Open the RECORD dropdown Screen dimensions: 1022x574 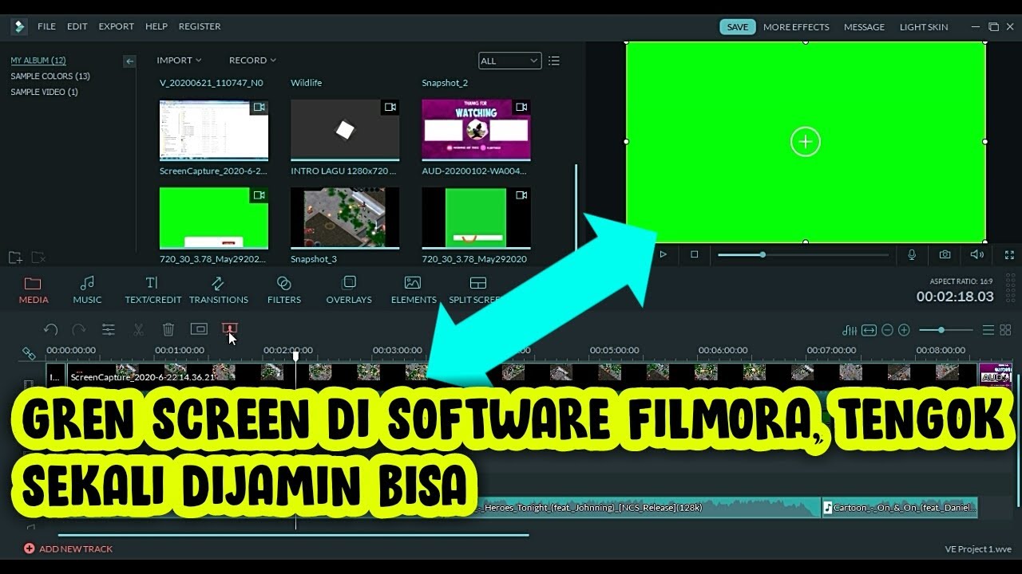coord(252,61)
